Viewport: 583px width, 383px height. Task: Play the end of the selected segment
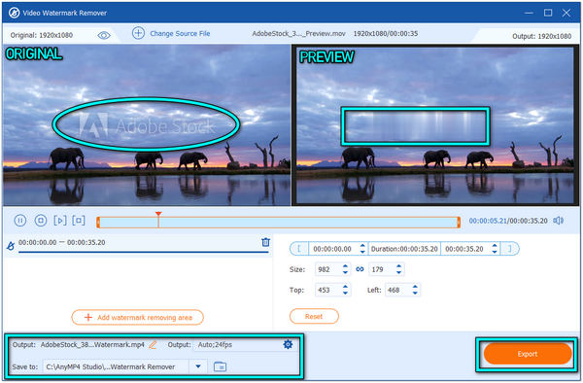pos(79,221)
